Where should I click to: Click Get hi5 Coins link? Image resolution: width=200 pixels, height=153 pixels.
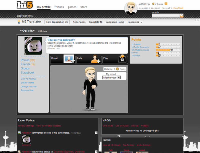[x=122, y=126]
